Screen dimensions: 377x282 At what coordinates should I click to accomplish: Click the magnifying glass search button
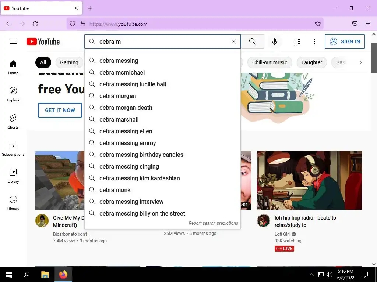coord(253,41)
